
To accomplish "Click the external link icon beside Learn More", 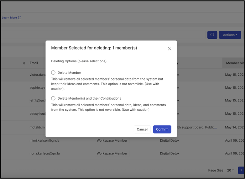I will [x=20, y=18].
